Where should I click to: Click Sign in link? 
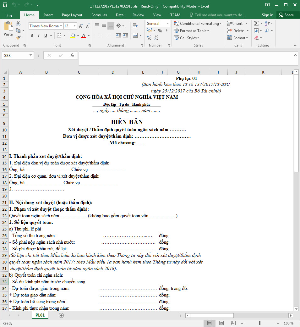(268, 15)
